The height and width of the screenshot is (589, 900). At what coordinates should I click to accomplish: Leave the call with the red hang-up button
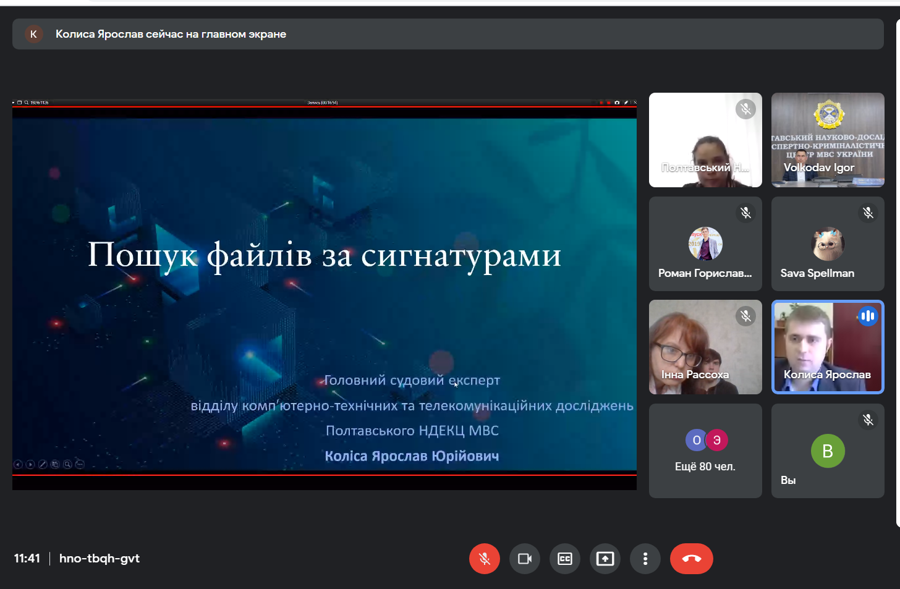point(691,559)
